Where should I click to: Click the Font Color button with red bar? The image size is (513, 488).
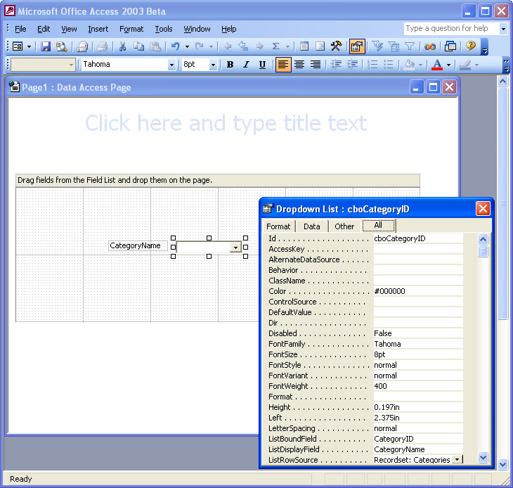tap(436, 65)
